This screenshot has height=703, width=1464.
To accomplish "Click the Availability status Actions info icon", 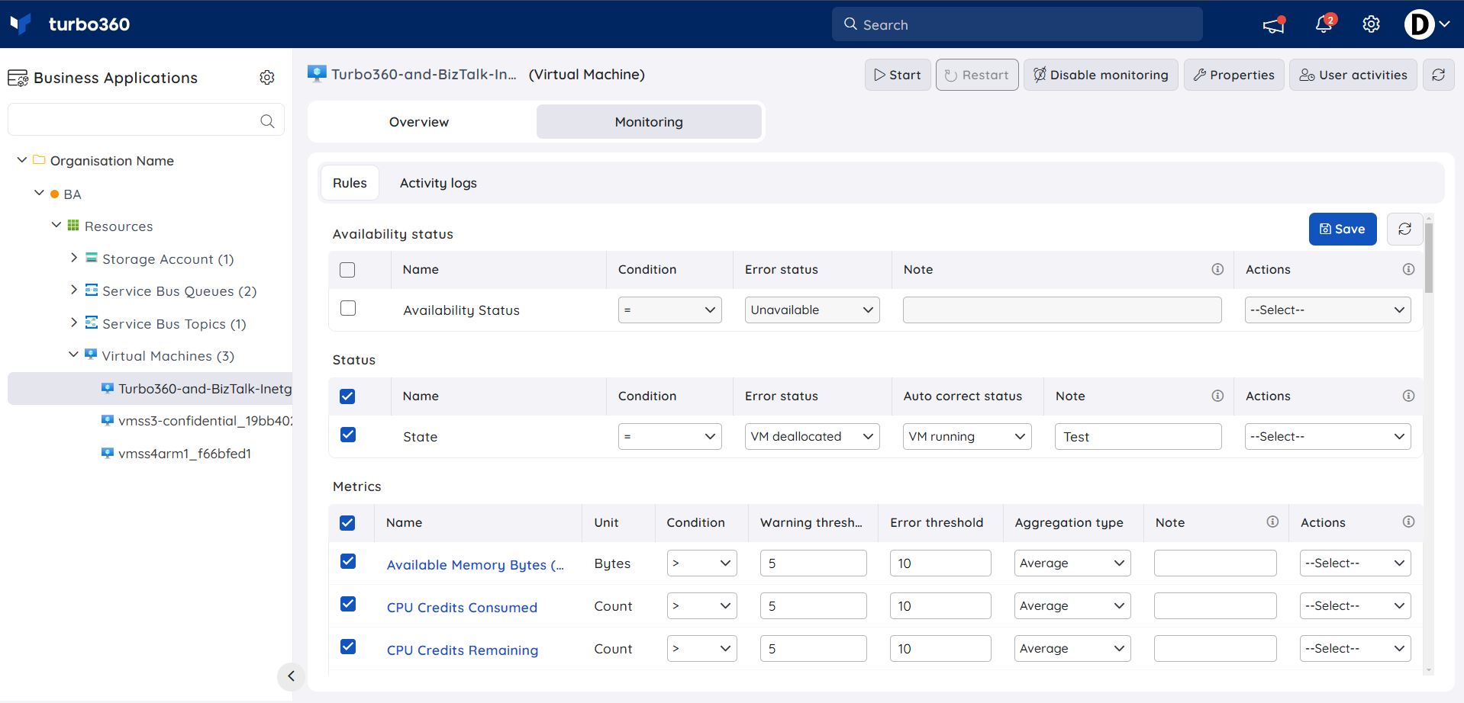I will click(1408, 269).
